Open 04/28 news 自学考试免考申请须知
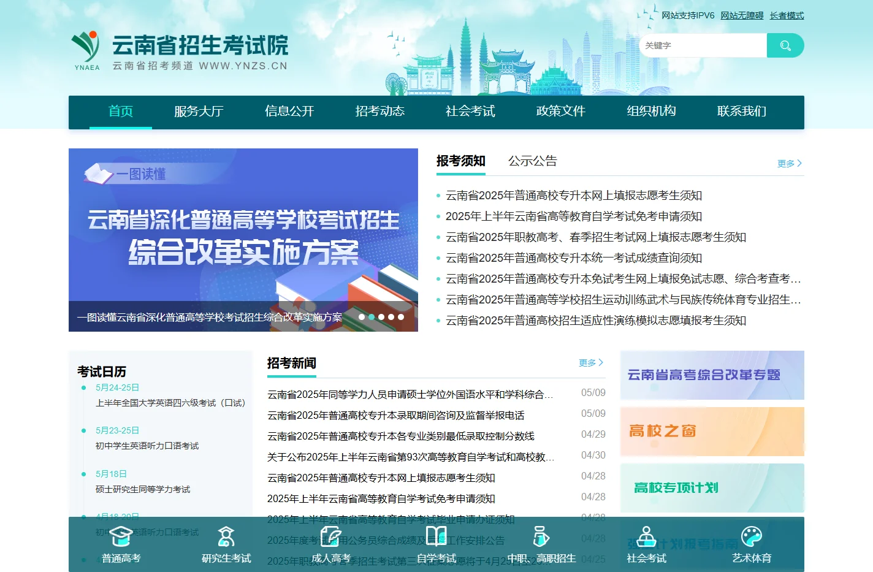Viewport: 873px width, 572px height. [381, 498]
